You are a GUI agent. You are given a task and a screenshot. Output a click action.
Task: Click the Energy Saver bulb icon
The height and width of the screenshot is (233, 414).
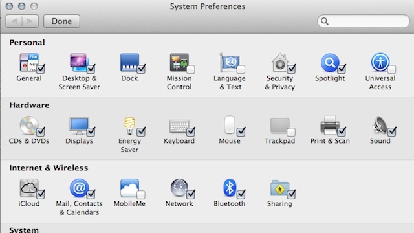pyautogui.click(x=129, y=125)
